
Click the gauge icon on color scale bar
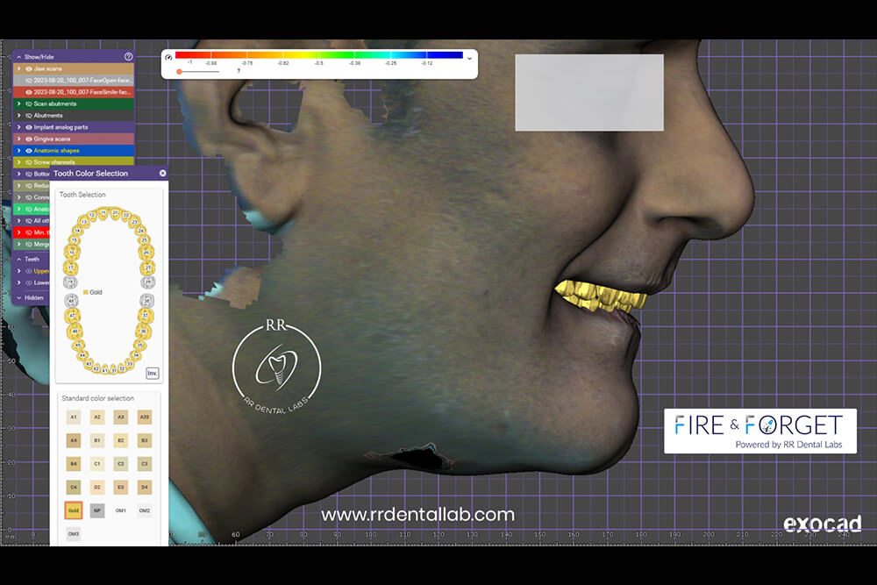pyautogui.click(x=168, y=58)
